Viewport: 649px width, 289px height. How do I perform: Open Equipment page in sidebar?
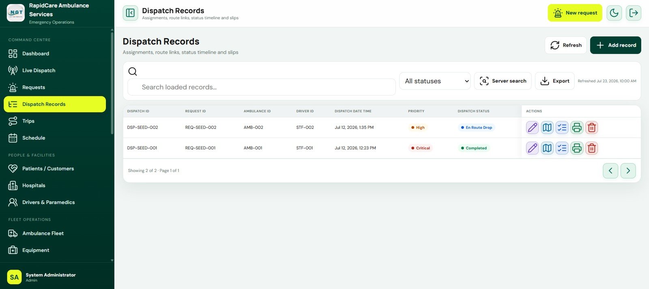tap(55, 250)
